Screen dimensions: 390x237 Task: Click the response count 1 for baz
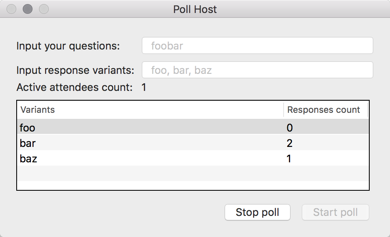pos(289,159)
